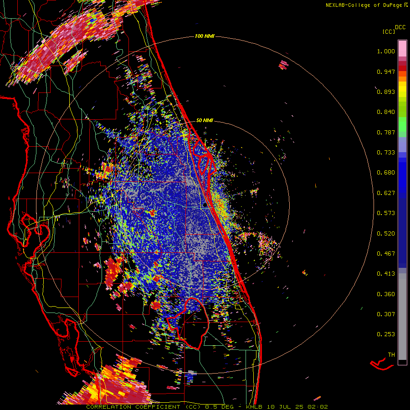410x410 pixels.
Task: Click the 0.787 legend value
Action: pos(386,132)
